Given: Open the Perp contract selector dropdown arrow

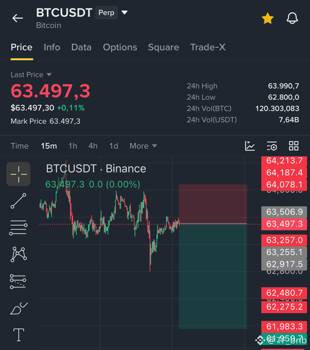Looking at the screenshot, I should [x=124, y=12].
